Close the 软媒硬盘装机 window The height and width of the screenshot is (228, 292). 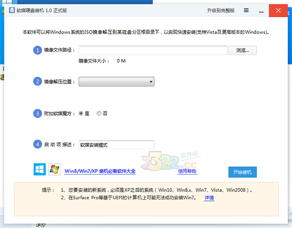tap(278, 10)
